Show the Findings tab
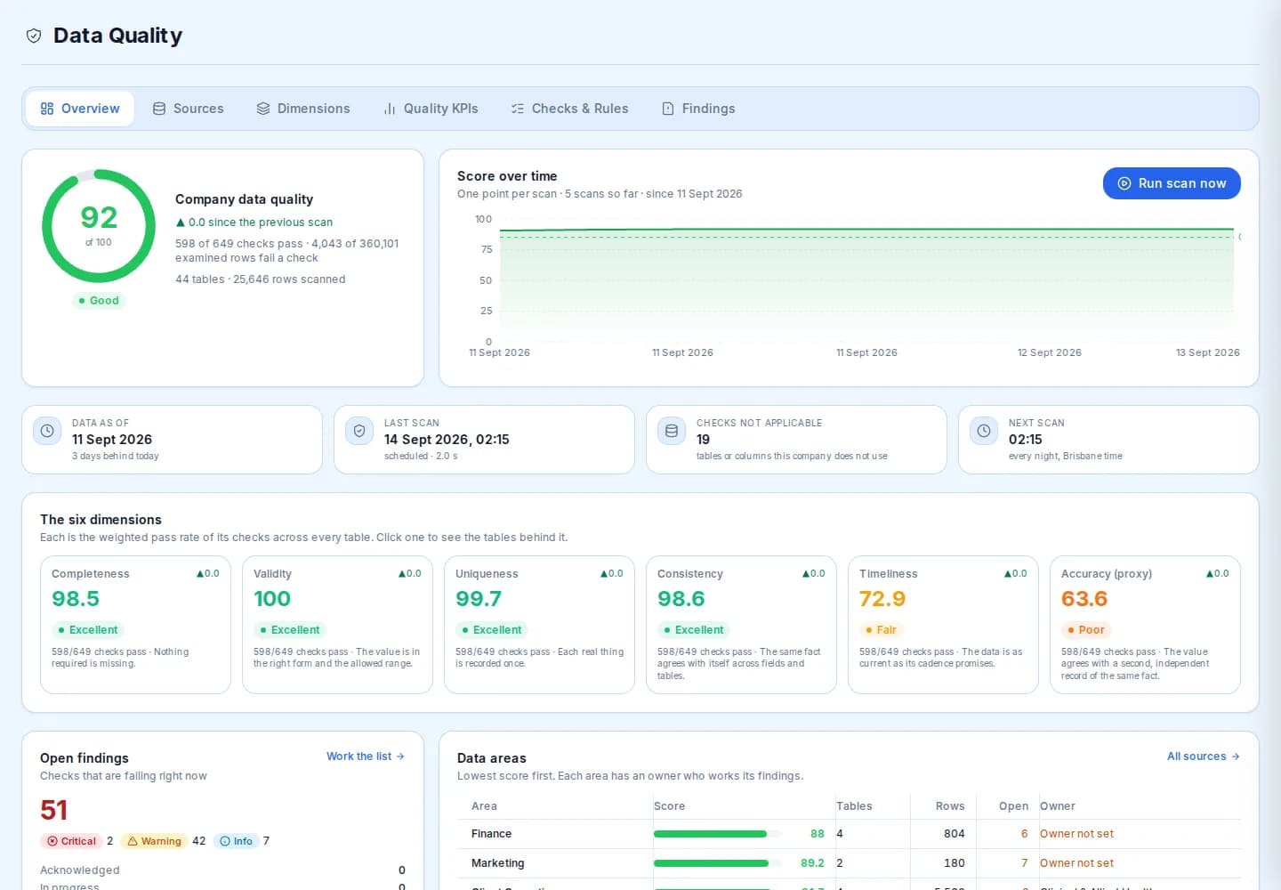The image size is (1281, 890). tap(698, 109)
